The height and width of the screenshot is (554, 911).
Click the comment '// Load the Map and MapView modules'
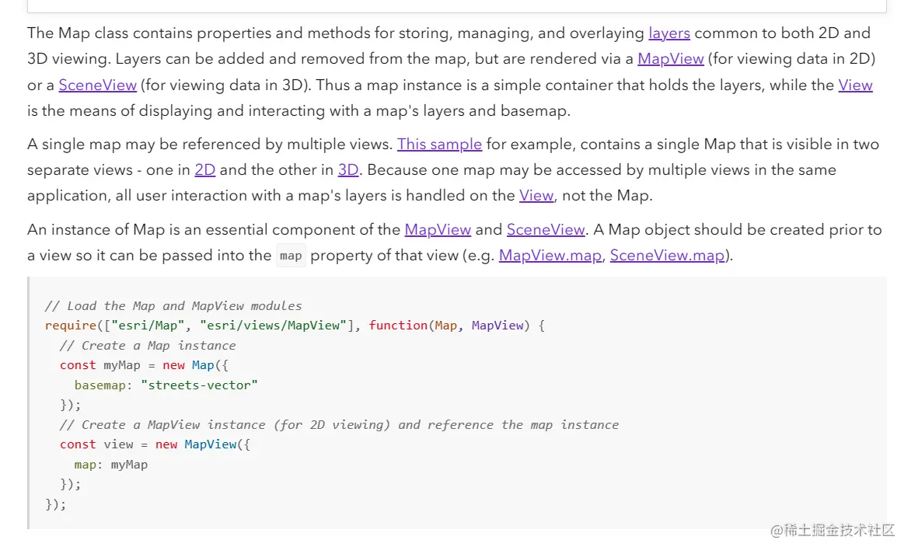pyautogui.click(x=173, y=305)
